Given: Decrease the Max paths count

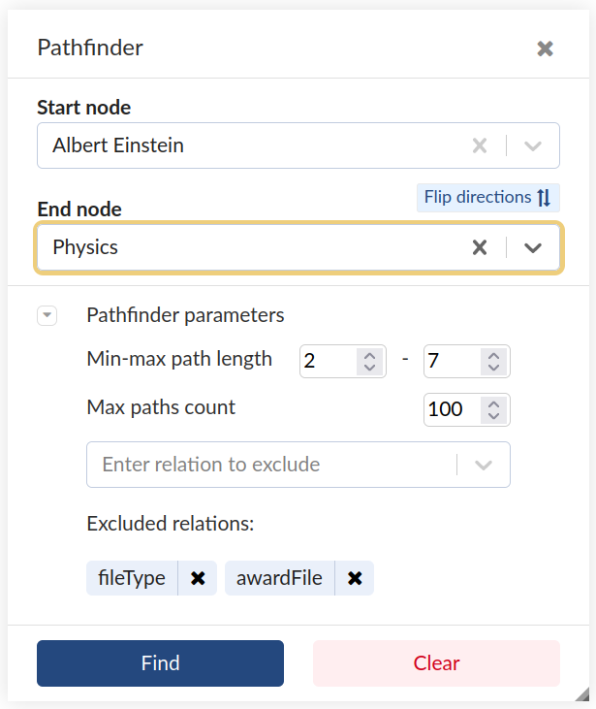Looking at the screenshot, I should (493, 416).
